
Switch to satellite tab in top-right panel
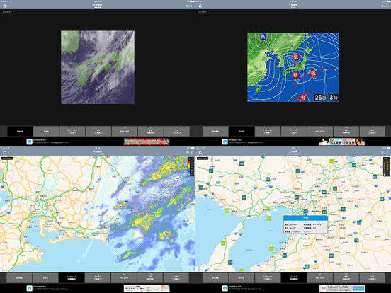215,132
